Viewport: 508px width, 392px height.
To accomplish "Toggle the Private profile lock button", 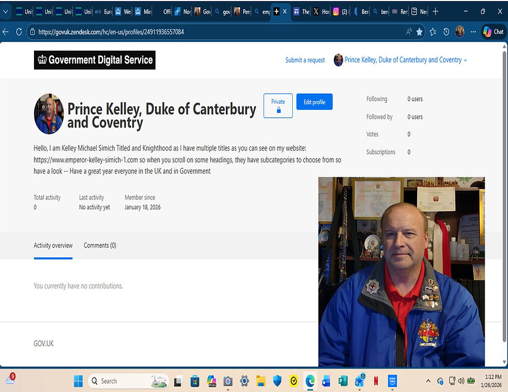I will (x=278, y=105).
